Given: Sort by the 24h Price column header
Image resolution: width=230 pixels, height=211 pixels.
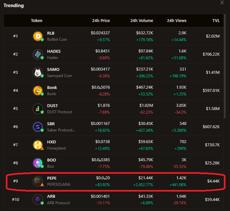Looking at the screenshot, I should click(101, 21).
